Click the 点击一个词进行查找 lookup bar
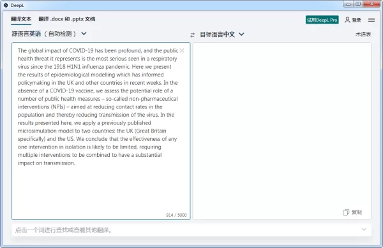This screenshot has height=248, width=383. click(x=191, y=230)
